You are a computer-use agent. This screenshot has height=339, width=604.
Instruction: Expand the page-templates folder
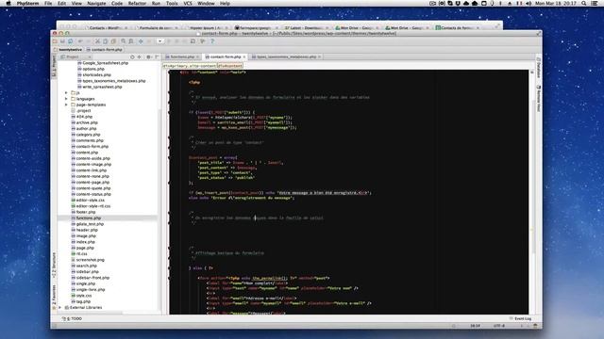[66, 105]
